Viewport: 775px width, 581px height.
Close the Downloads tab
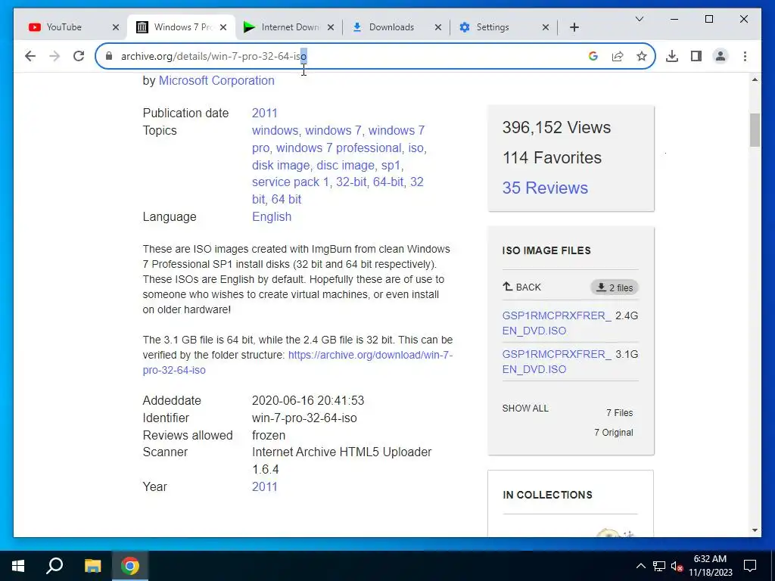point(438,27)
